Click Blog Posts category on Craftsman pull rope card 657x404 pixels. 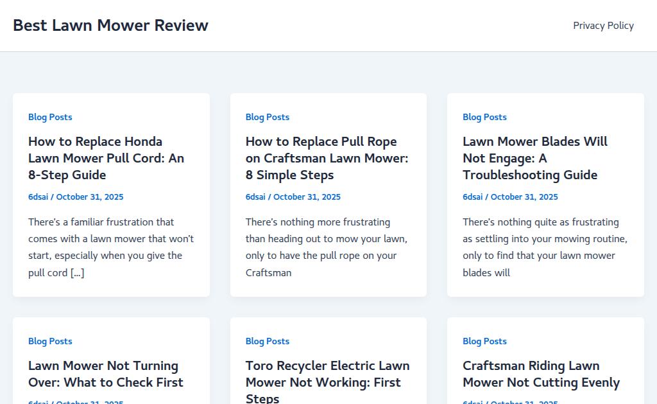268,117
